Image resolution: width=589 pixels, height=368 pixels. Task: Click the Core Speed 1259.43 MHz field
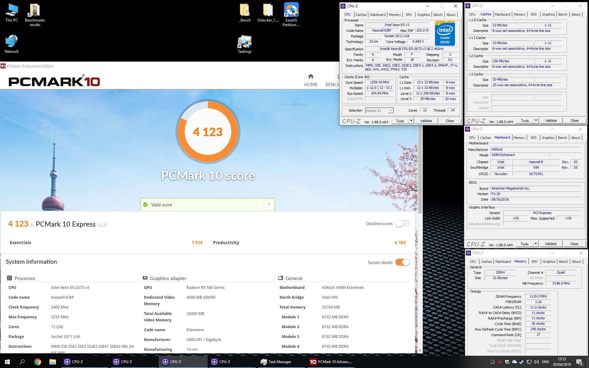[379, 82]
